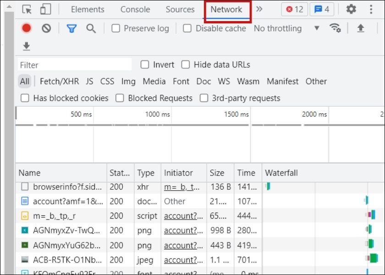Screen dimensions: 385x275
Task: Open the No throttling dropdown
Action: (286, 28)
